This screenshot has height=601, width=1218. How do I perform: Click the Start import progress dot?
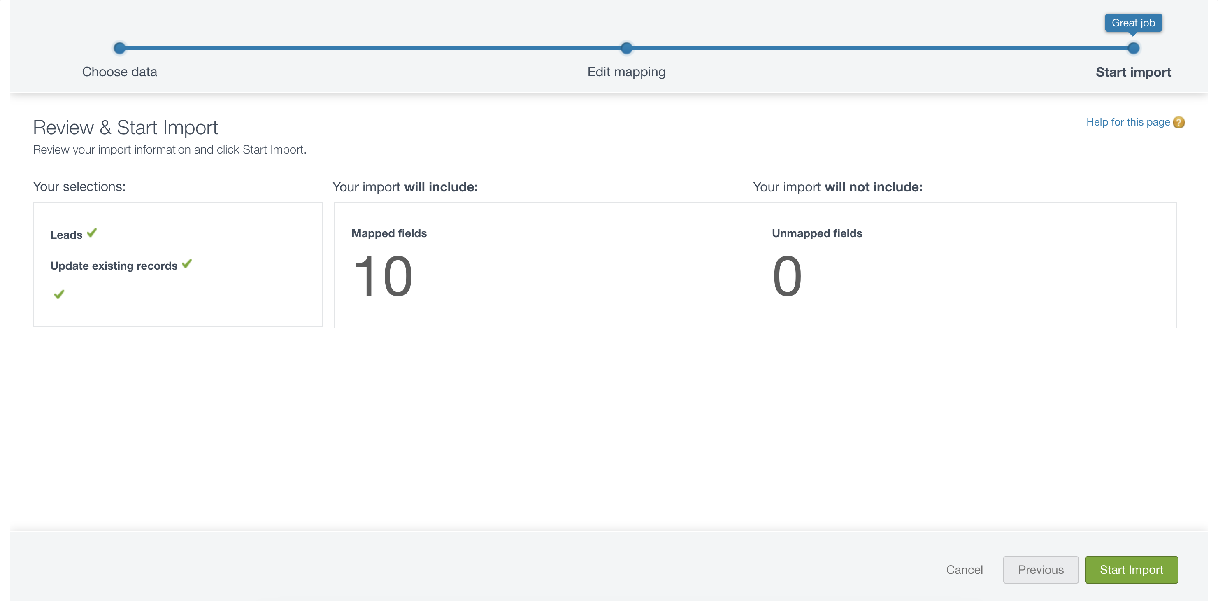point(1133,48)
